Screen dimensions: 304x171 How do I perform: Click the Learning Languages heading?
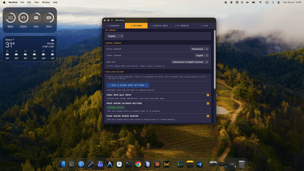coord(113,43)
